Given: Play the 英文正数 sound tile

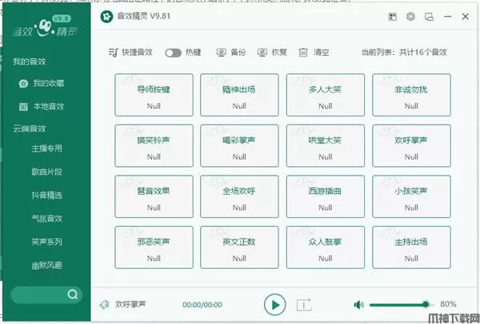Looking at the screenshot, I should click(239, 247).
